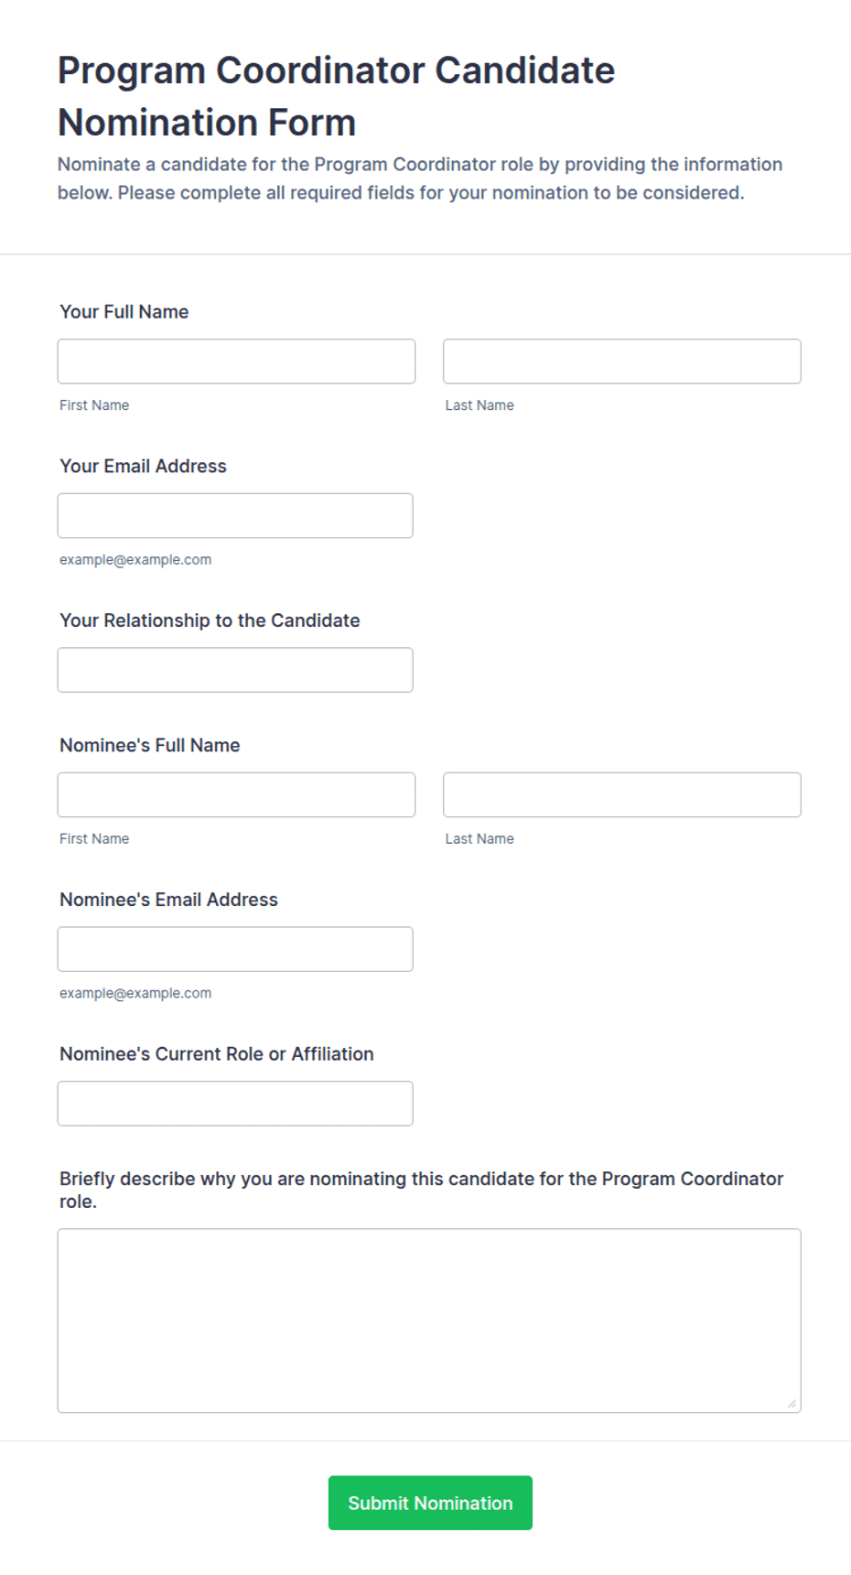Click the Your Relationship to the Candidate label
Viewport: 851px width, 1575px height.
[210, 620]
